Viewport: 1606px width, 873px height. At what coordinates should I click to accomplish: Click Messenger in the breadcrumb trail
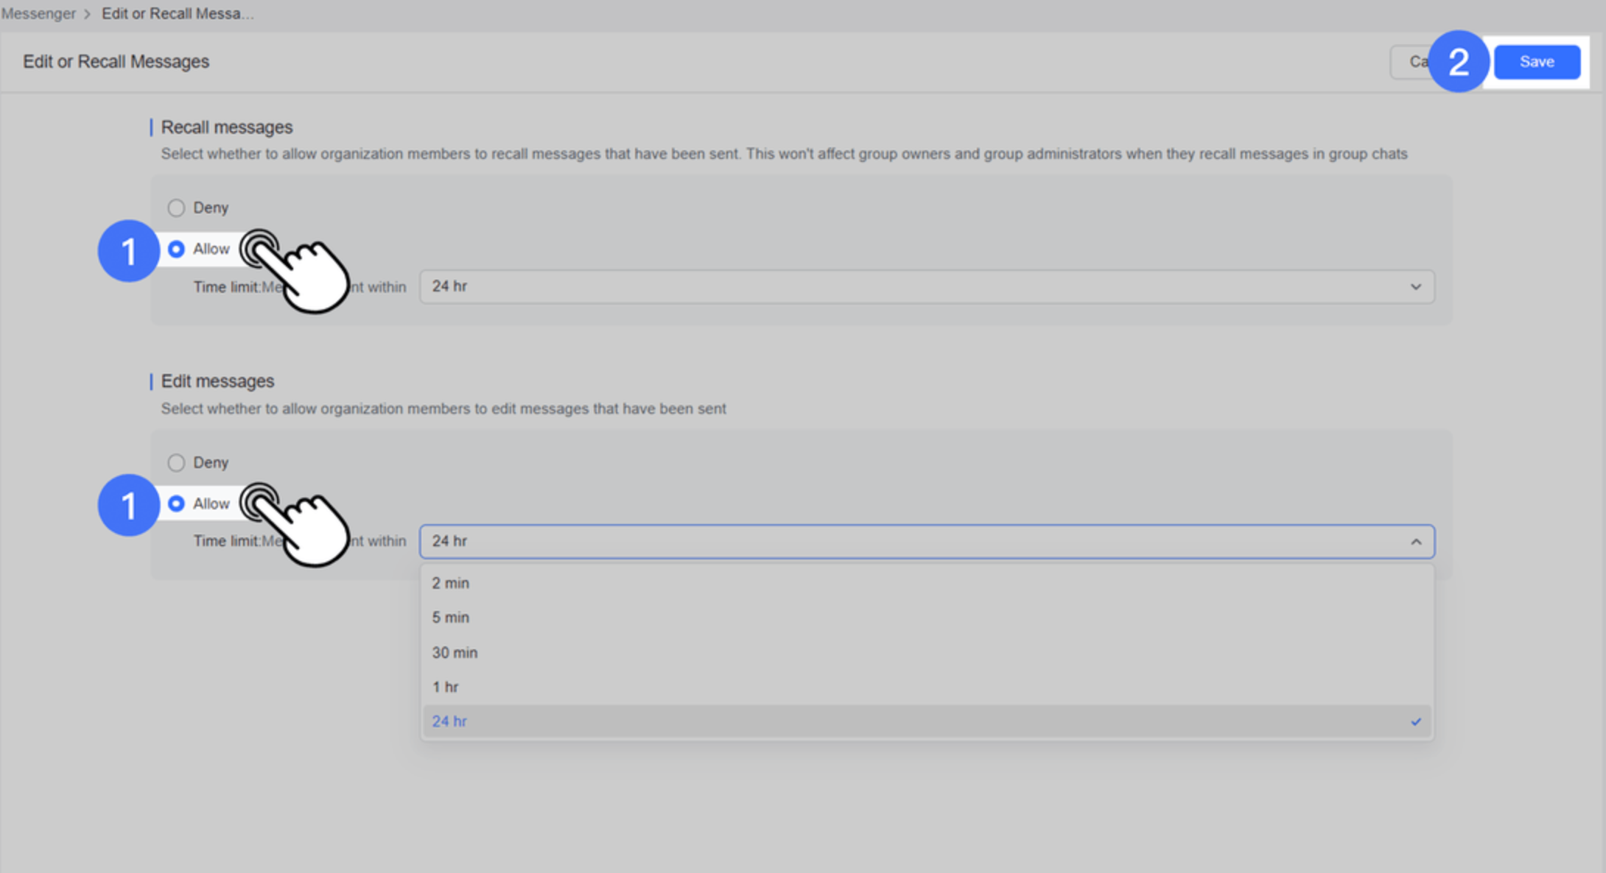click(x=40, y=13)
